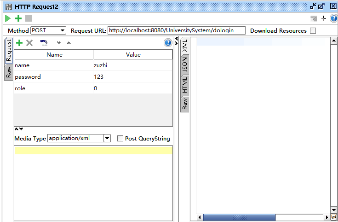Click the tabbed layout icon in the top toolbar
The width and height of the screenshot is (338, 222).
[314, 19]
